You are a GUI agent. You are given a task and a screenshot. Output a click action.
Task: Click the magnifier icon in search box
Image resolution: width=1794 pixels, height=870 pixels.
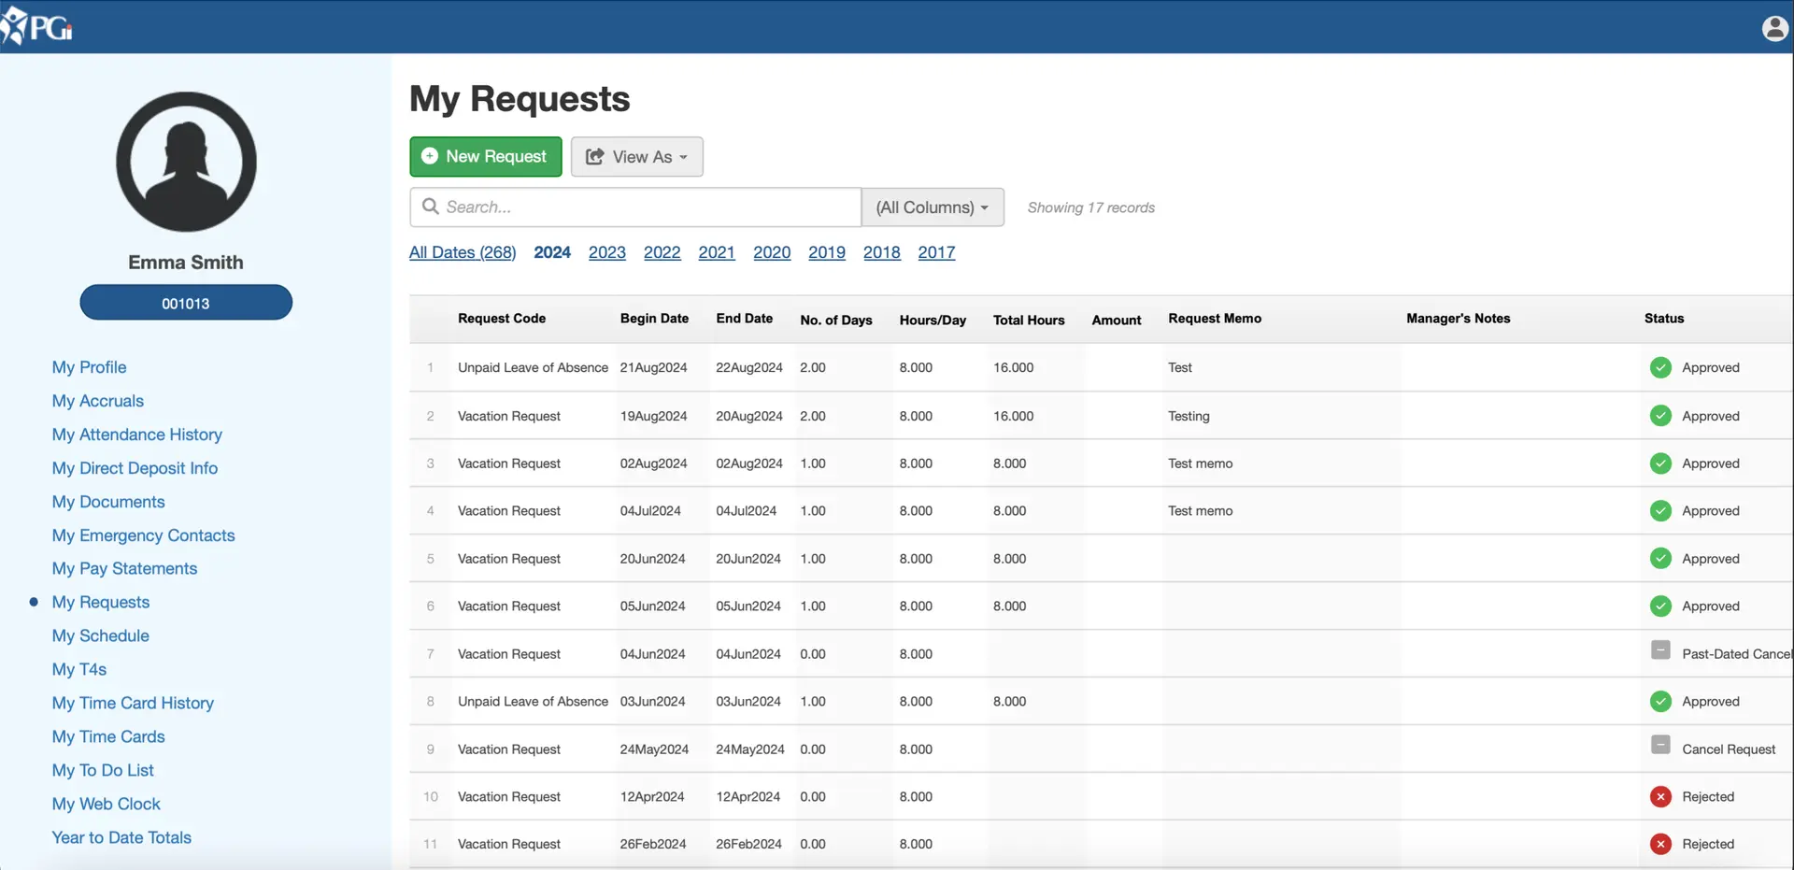coord(431,207)
